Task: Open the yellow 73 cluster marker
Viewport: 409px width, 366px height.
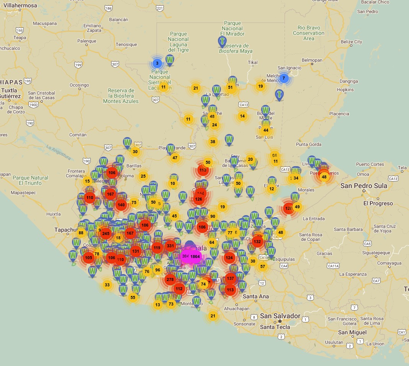Action: coord(171,304)
